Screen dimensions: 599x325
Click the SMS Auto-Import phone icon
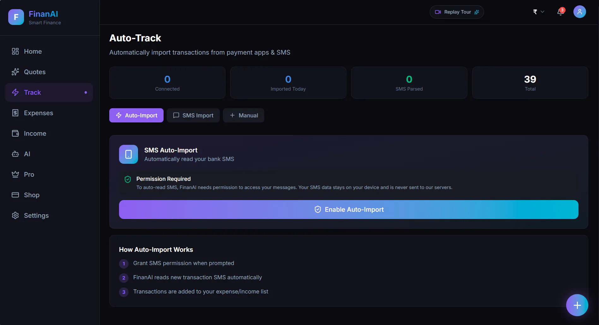(129, 154)
